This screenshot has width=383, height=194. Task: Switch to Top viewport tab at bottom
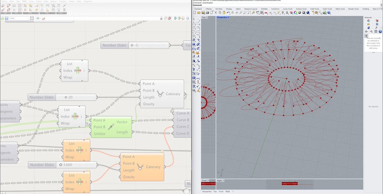coord(215,191)
